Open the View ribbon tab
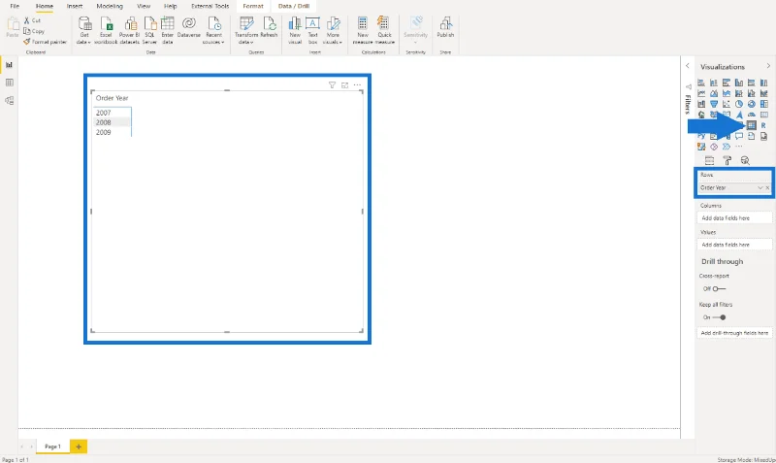The image size is (776, 463). pos(144,6)
